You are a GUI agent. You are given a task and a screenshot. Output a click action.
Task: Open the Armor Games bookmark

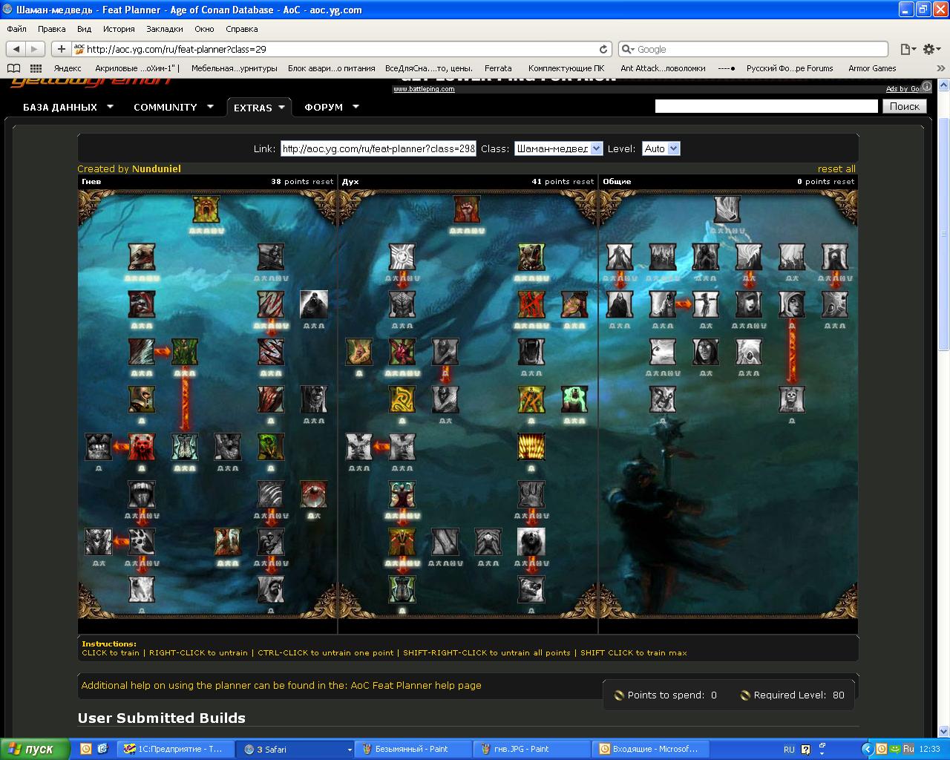point(872,68)
